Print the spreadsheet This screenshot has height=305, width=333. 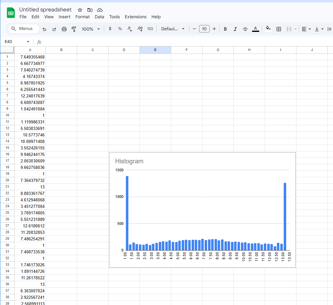pos(64,29)
